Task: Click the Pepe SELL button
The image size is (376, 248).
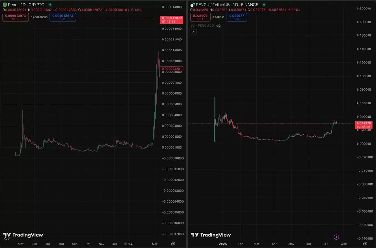Action: click(16, 17)
